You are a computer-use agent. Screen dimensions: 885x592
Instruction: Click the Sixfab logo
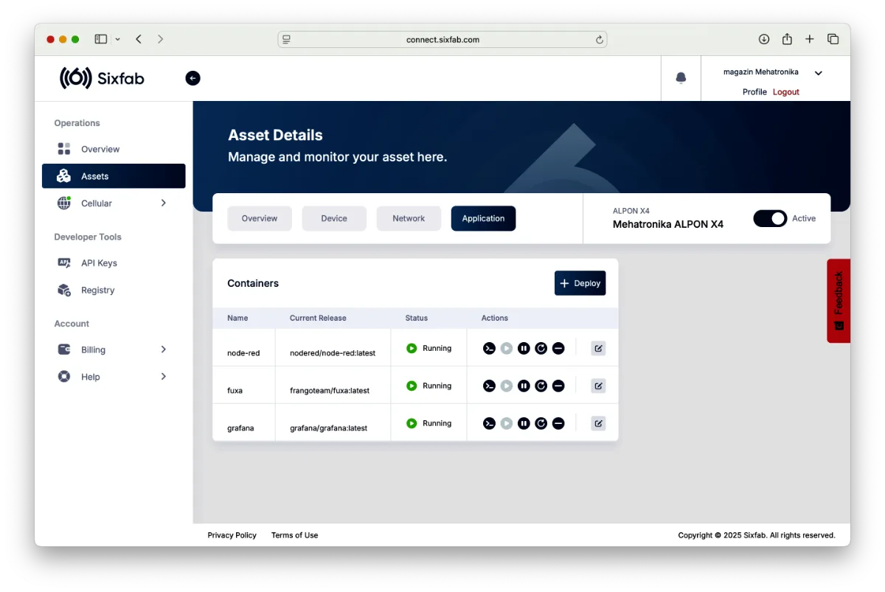pyautogui.click(x=102, y=78)
